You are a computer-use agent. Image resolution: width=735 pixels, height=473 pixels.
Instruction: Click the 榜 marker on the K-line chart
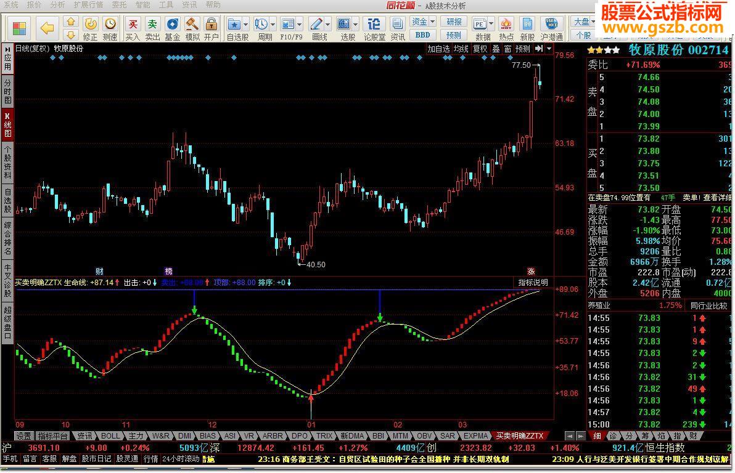[x=169, y=271]
